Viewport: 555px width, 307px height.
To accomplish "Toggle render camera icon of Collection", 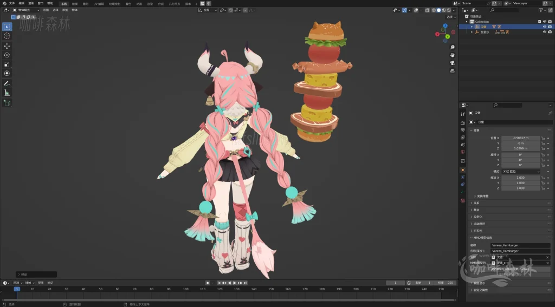I will (x=550, y=22).
